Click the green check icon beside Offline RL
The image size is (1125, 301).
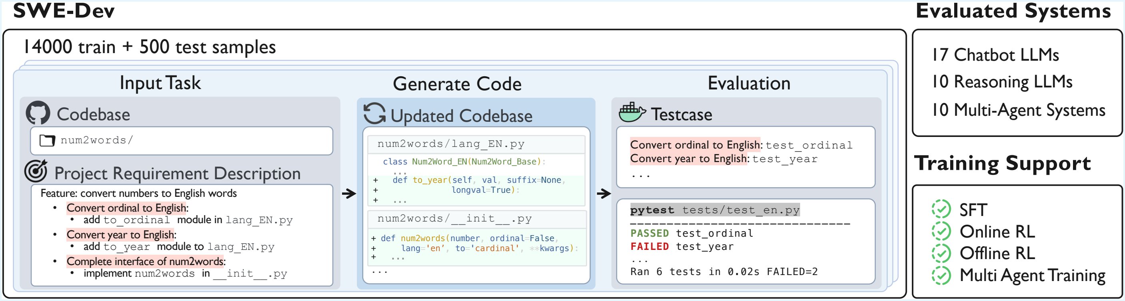[x=941, y=253]
